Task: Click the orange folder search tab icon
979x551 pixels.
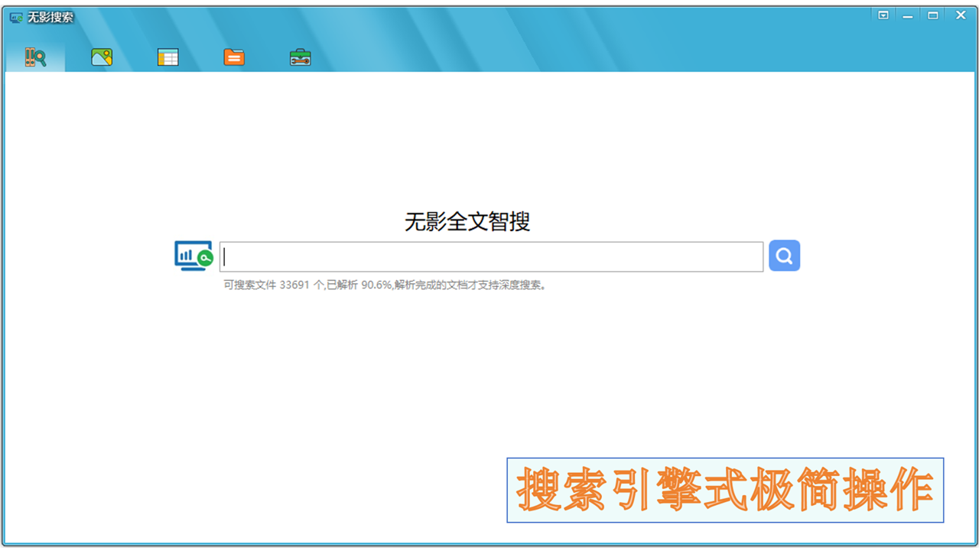Action: tap(233, 57)
